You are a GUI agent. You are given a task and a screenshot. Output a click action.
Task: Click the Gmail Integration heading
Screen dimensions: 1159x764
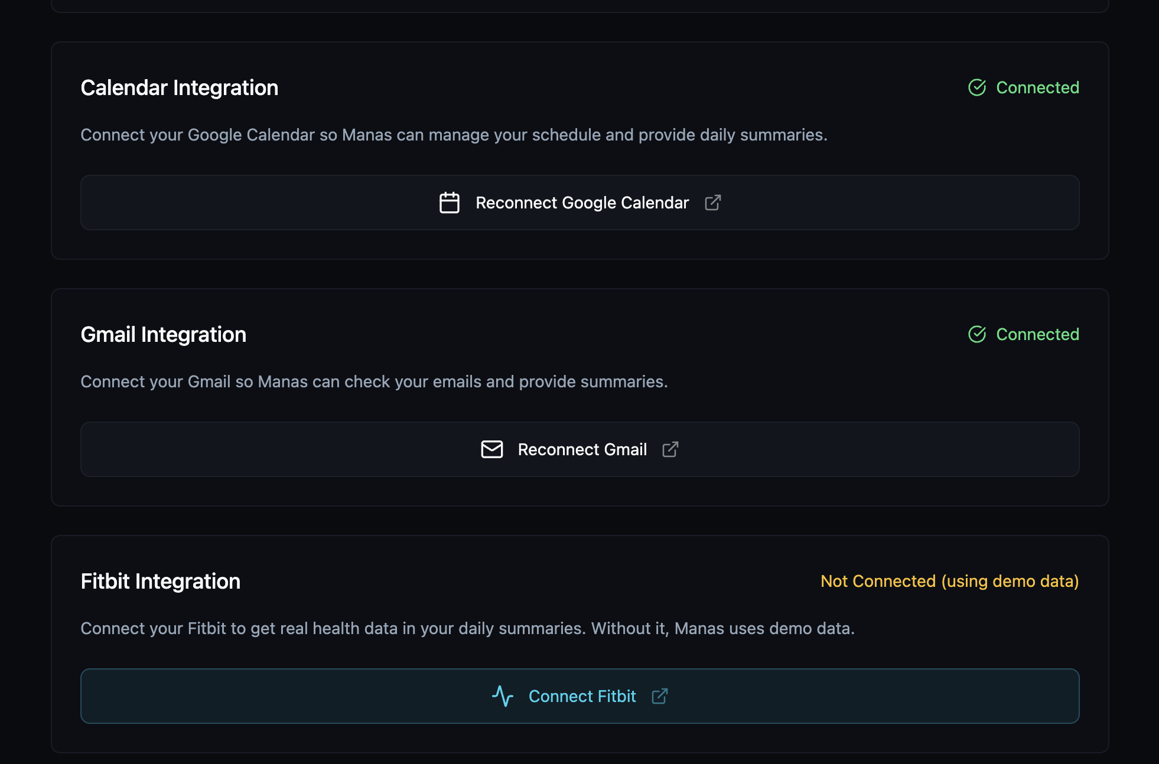[163, 334]
